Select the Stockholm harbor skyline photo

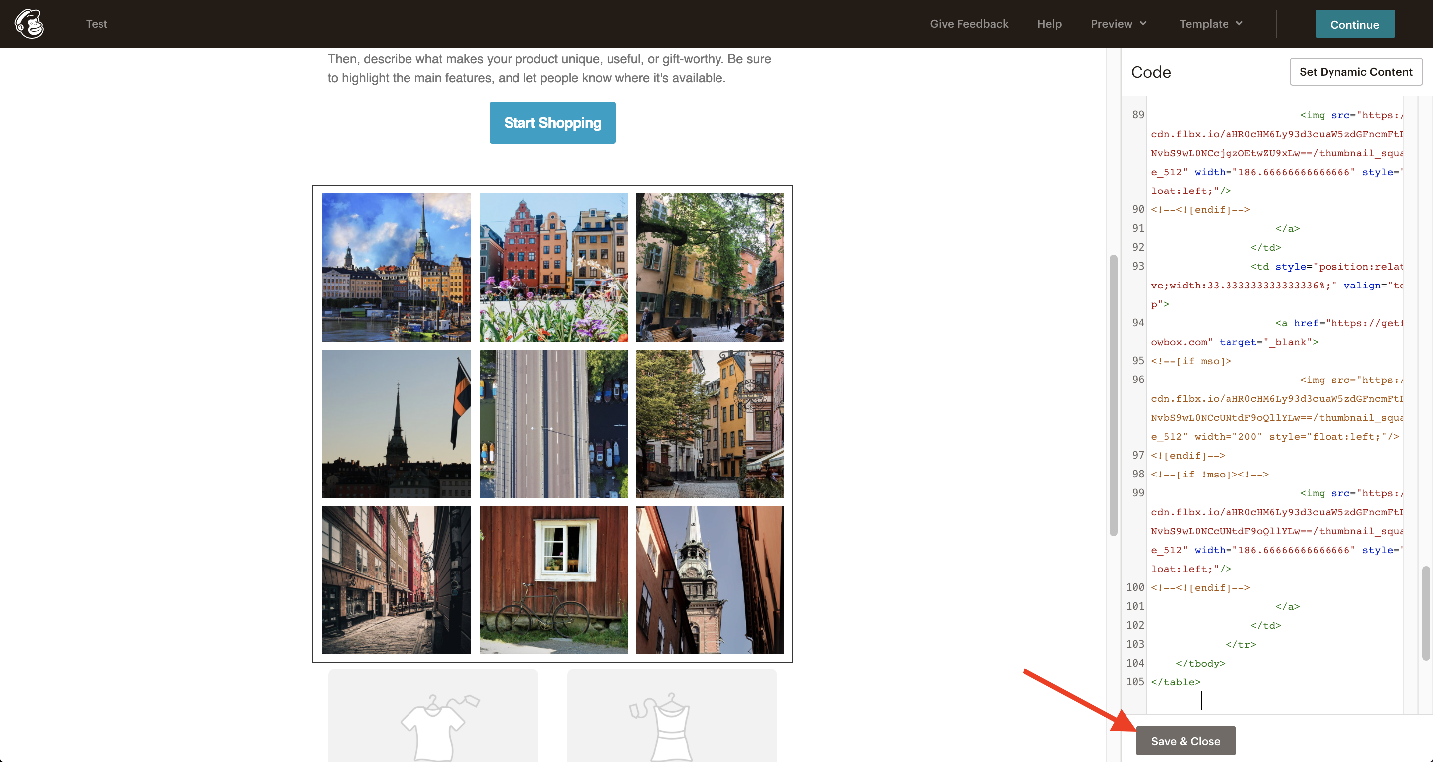[x=396, y=268]
